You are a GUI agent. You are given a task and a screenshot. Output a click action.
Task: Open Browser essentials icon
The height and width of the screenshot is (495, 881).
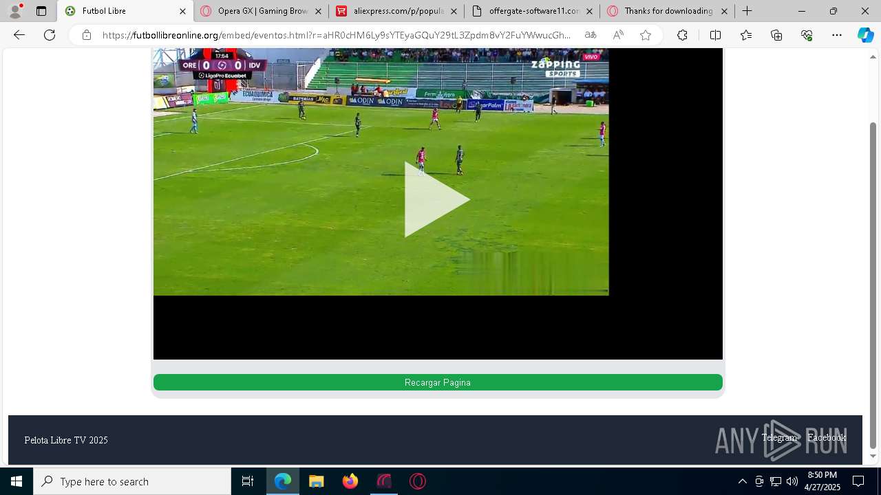pos(807,35)
